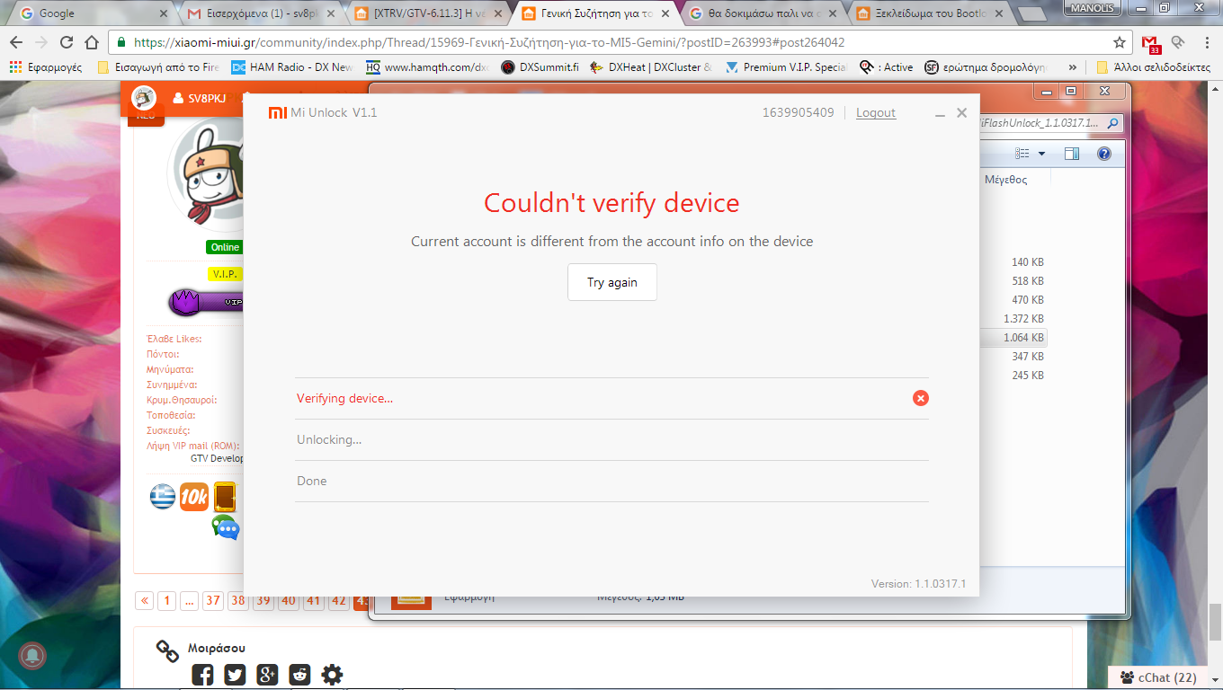Click the Logout link in Mi Unlock
1223x690 pixels.
tap(876, 112)
